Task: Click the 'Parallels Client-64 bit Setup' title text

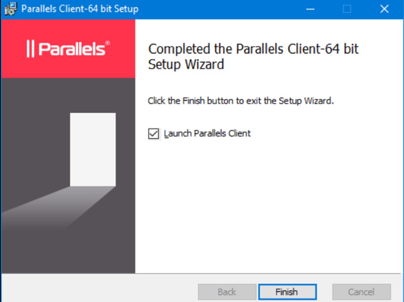Action: coord(80,9)
